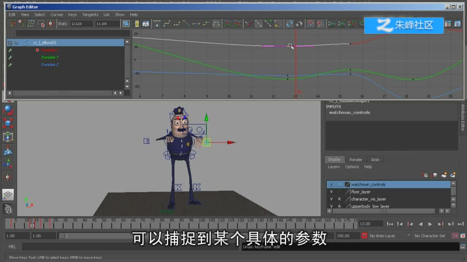Open the animation preferences icon
Image resolution: width=467 pixels, height=262 pixels.
tap(463, 236)
